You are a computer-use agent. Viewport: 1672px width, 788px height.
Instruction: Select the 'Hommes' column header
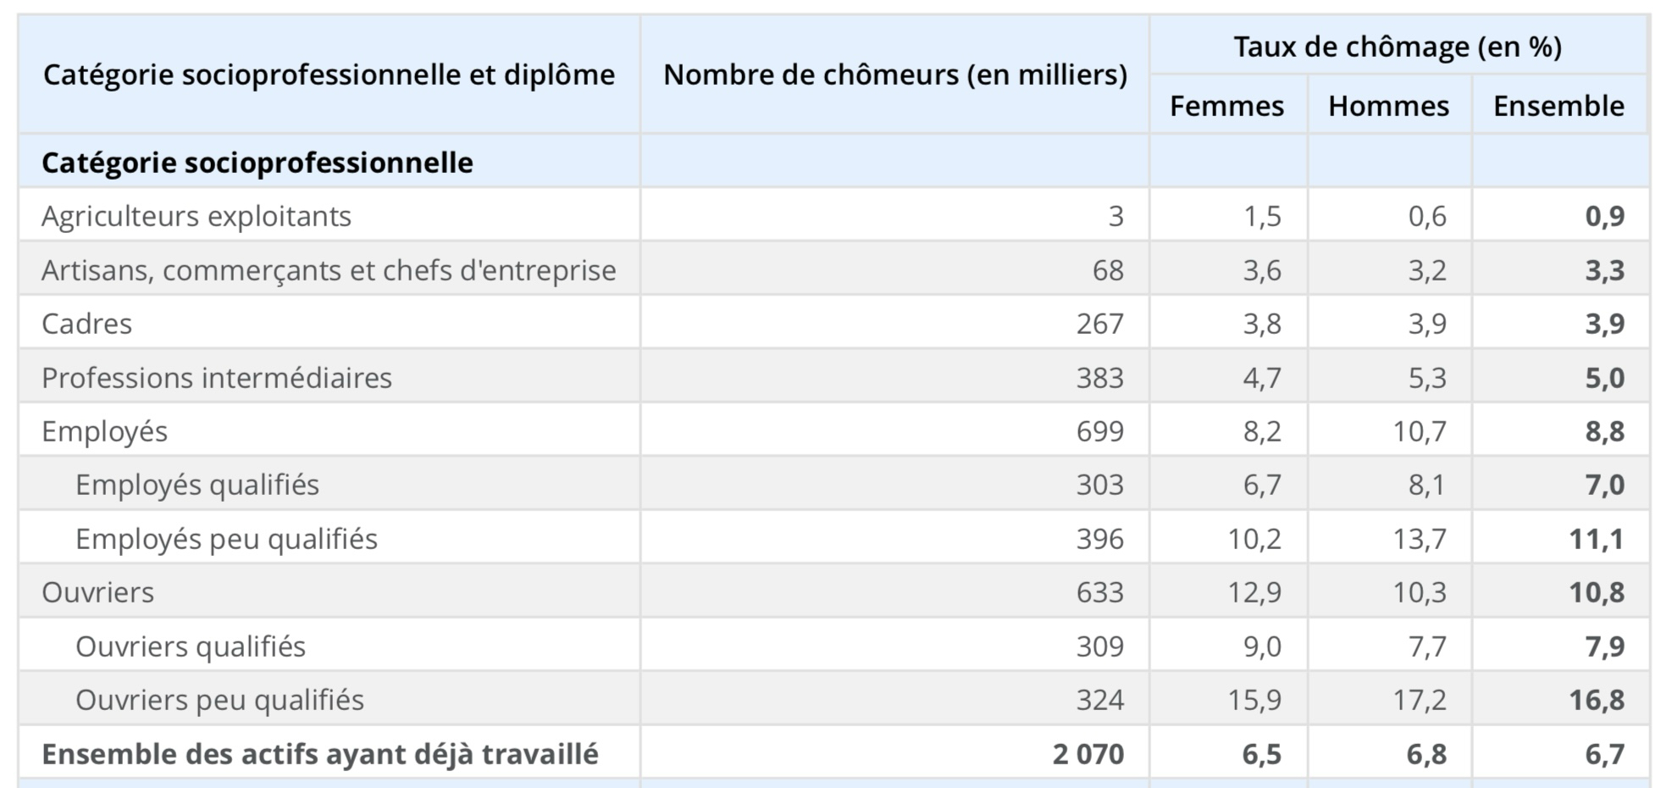(1388, 106)
